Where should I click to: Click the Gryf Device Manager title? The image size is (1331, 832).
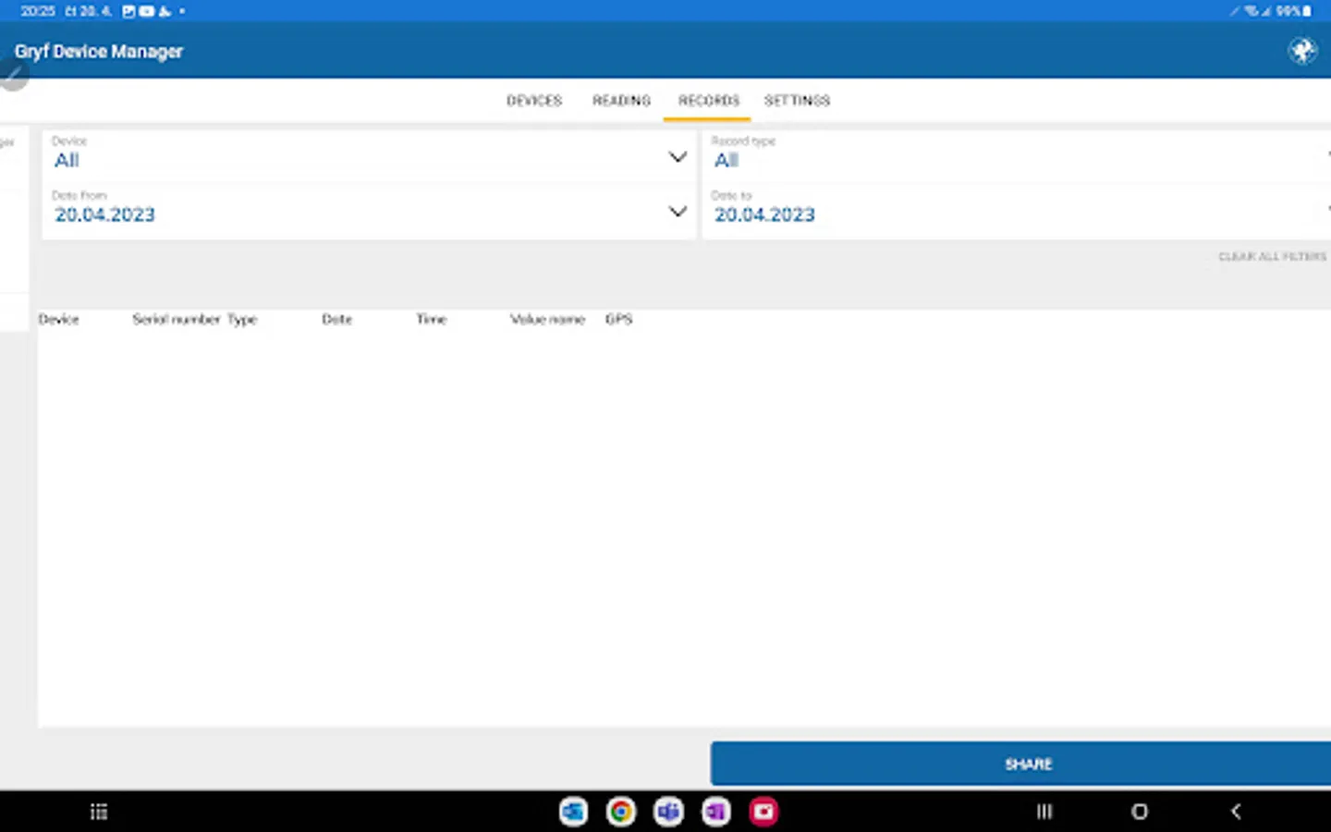(99, 52)
